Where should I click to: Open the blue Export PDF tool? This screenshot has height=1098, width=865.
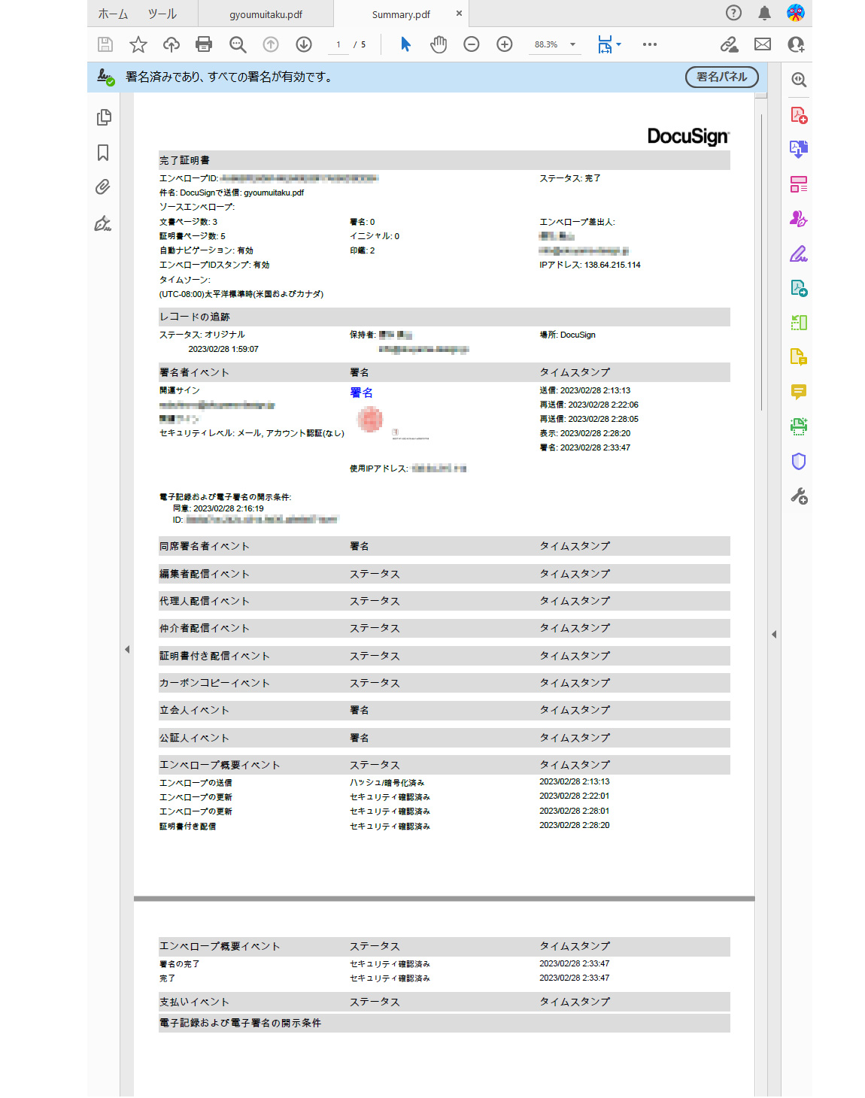click(799, 149)
